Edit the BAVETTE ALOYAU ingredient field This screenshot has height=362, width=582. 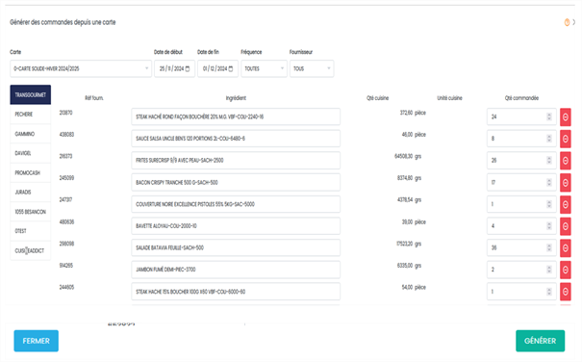pyautogui.click(x=236, y=226)
